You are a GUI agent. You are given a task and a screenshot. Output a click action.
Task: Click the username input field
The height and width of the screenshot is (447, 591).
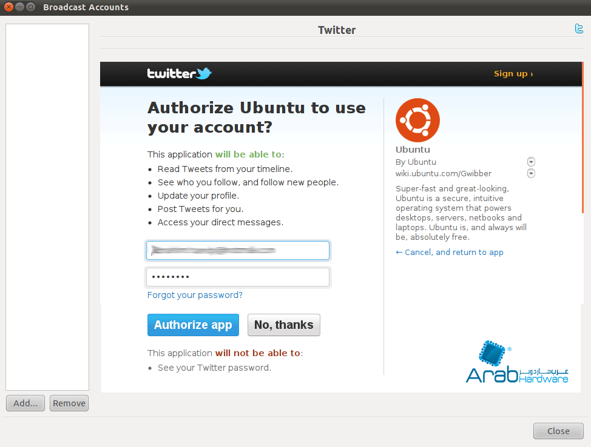238,251
